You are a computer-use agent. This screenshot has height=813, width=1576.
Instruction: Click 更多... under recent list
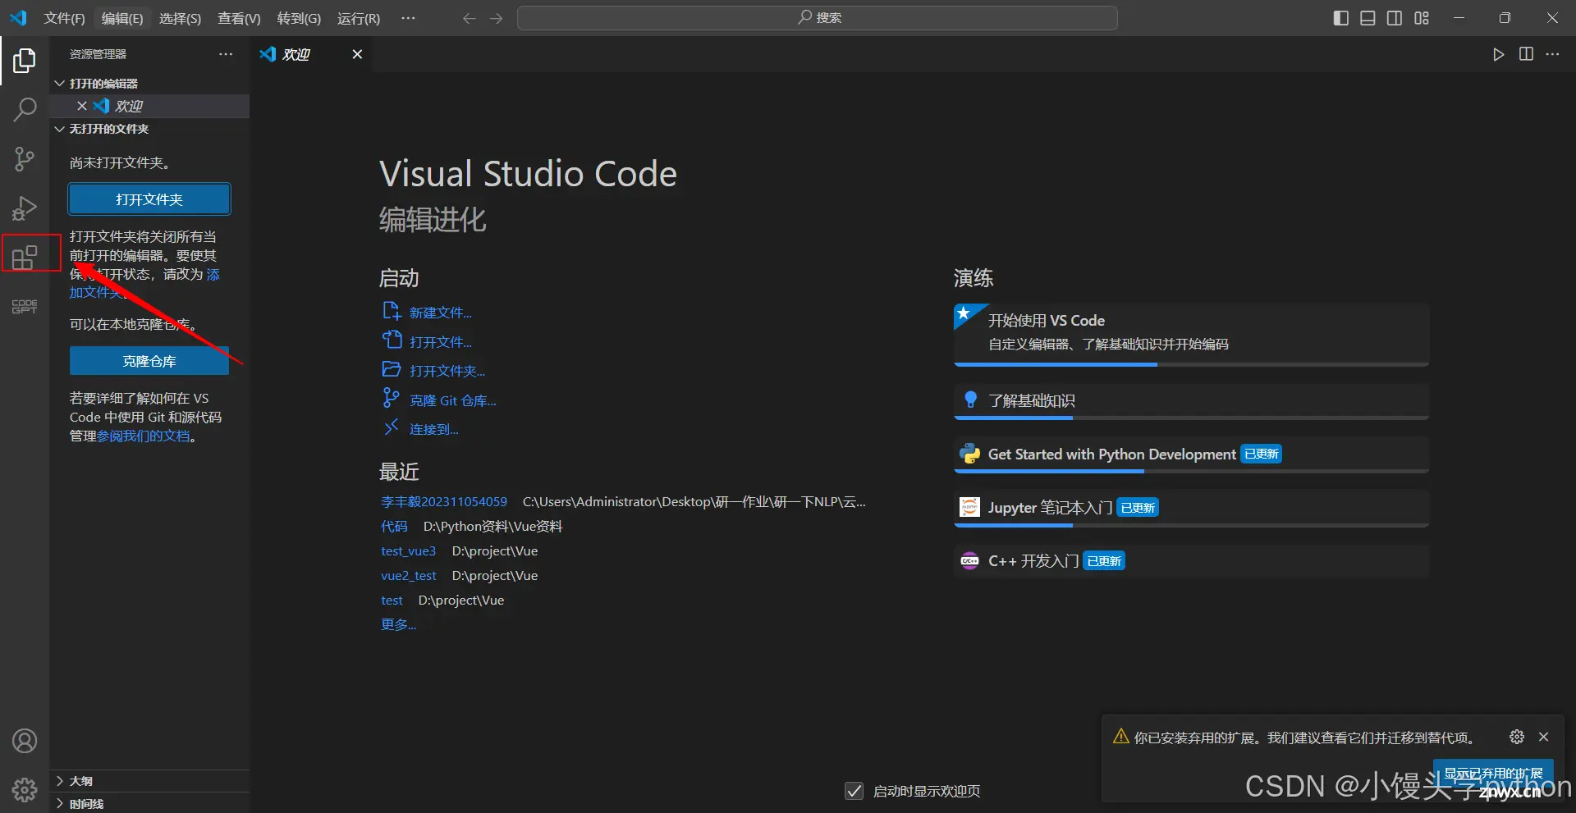tap(398, 624)
